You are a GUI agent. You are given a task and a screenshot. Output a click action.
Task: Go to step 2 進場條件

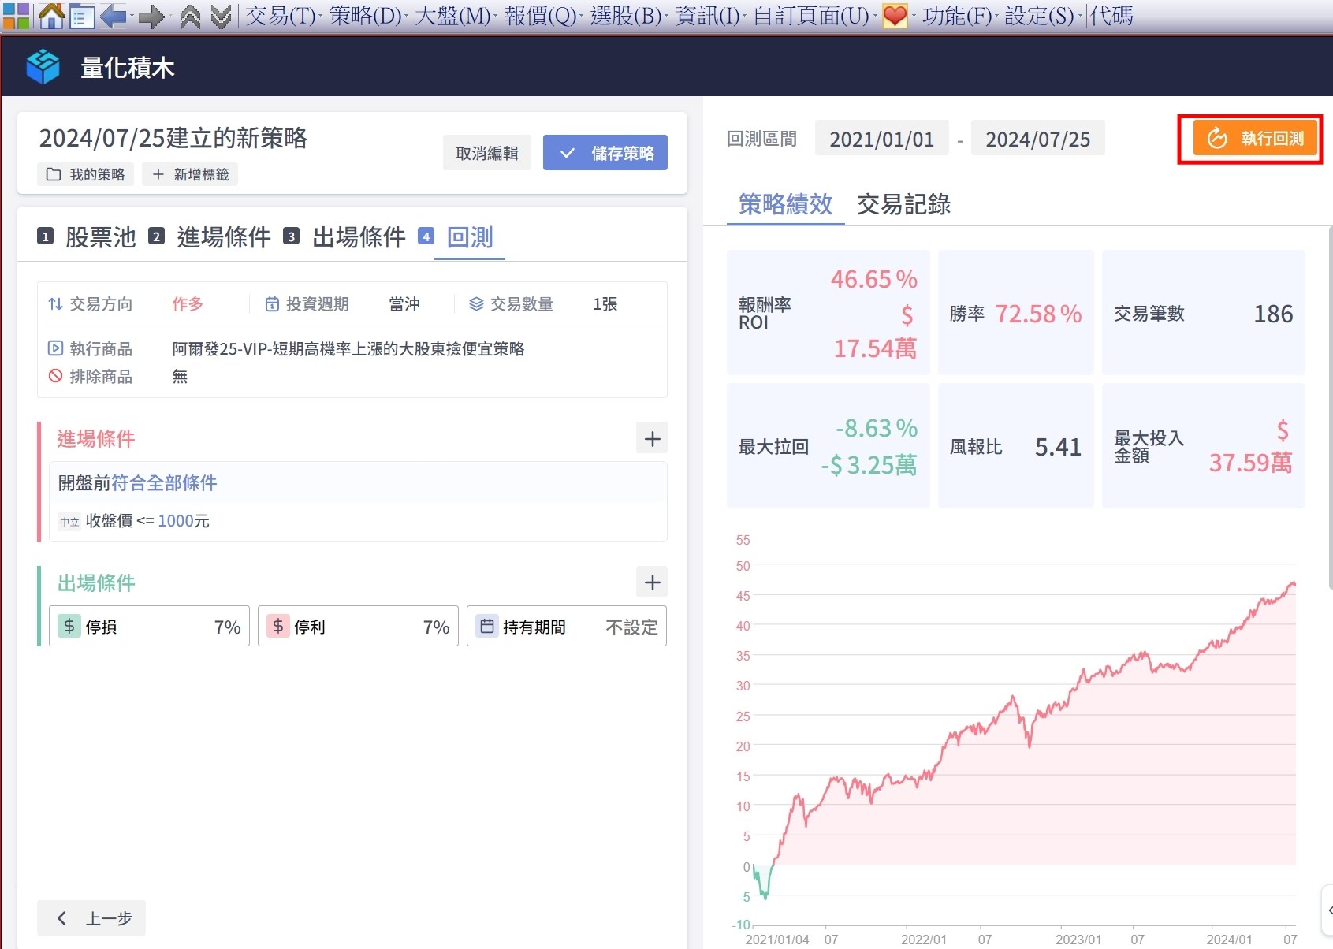(x=223, y=237)
